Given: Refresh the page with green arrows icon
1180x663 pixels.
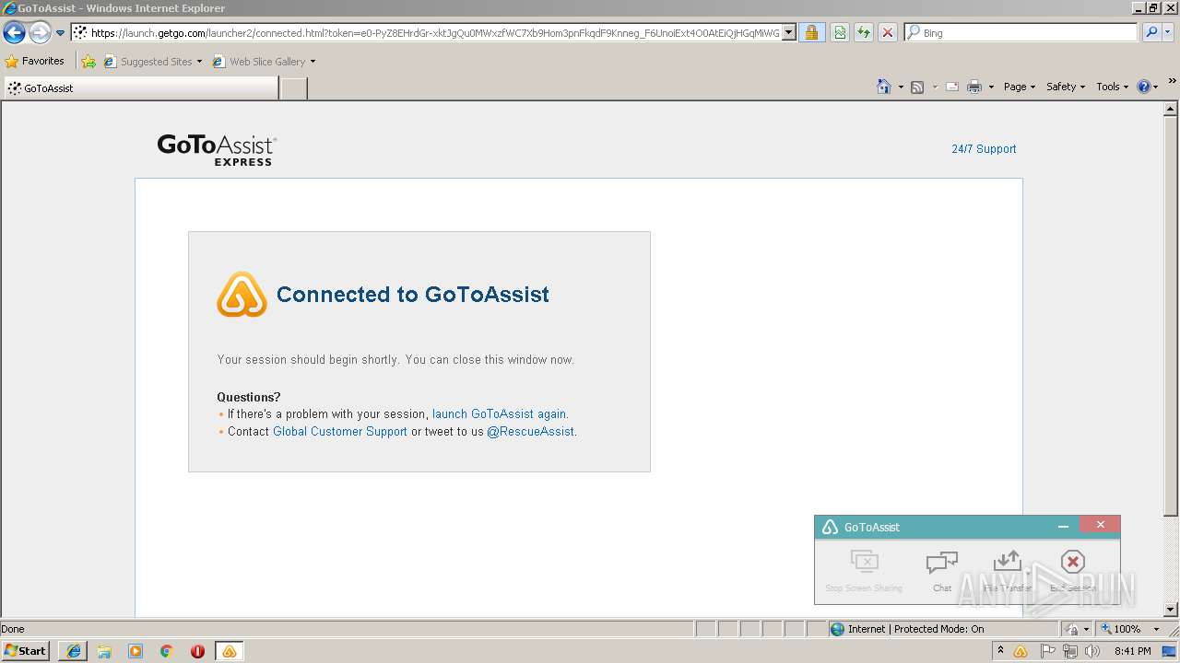Looking at the screenshot, I should pos(863,32).
